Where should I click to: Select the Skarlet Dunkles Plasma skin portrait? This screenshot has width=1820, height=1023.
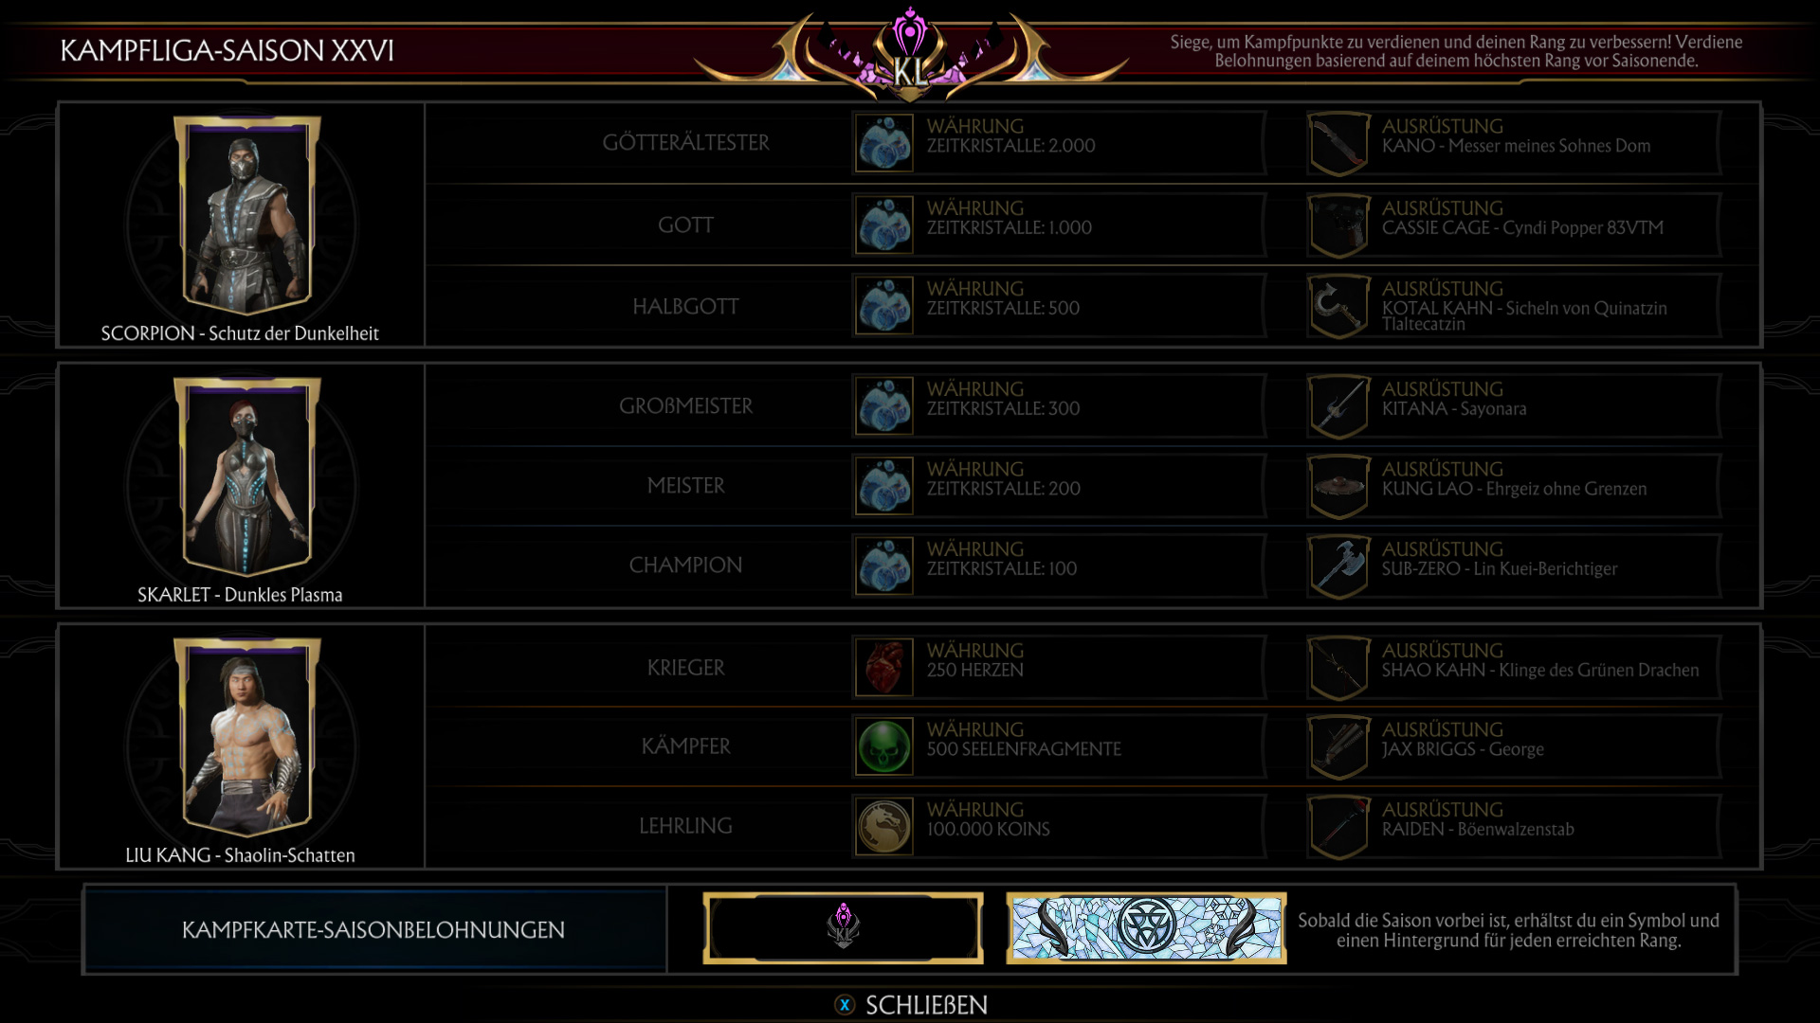point(246,476)
